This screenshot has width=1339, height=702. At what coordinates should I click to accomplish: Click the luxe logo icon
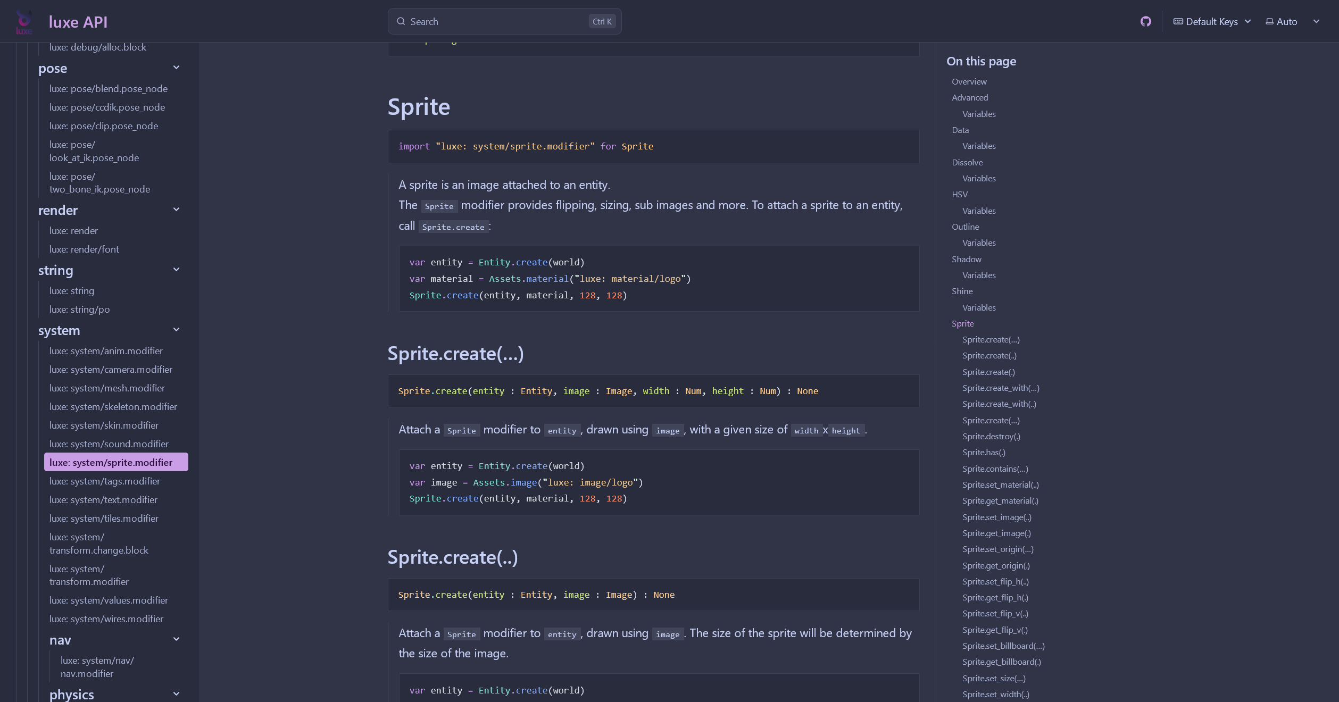[24, 21]
